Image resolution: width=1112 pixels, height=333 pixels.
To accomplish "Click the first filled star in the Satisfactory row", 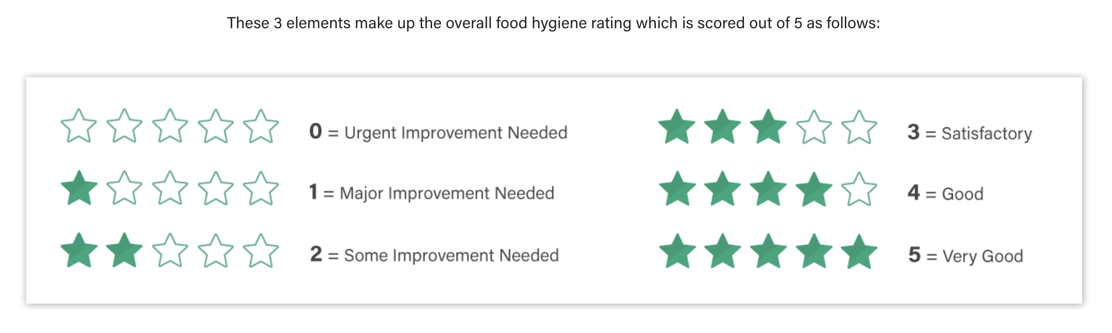I will click(x=677, y=127).
